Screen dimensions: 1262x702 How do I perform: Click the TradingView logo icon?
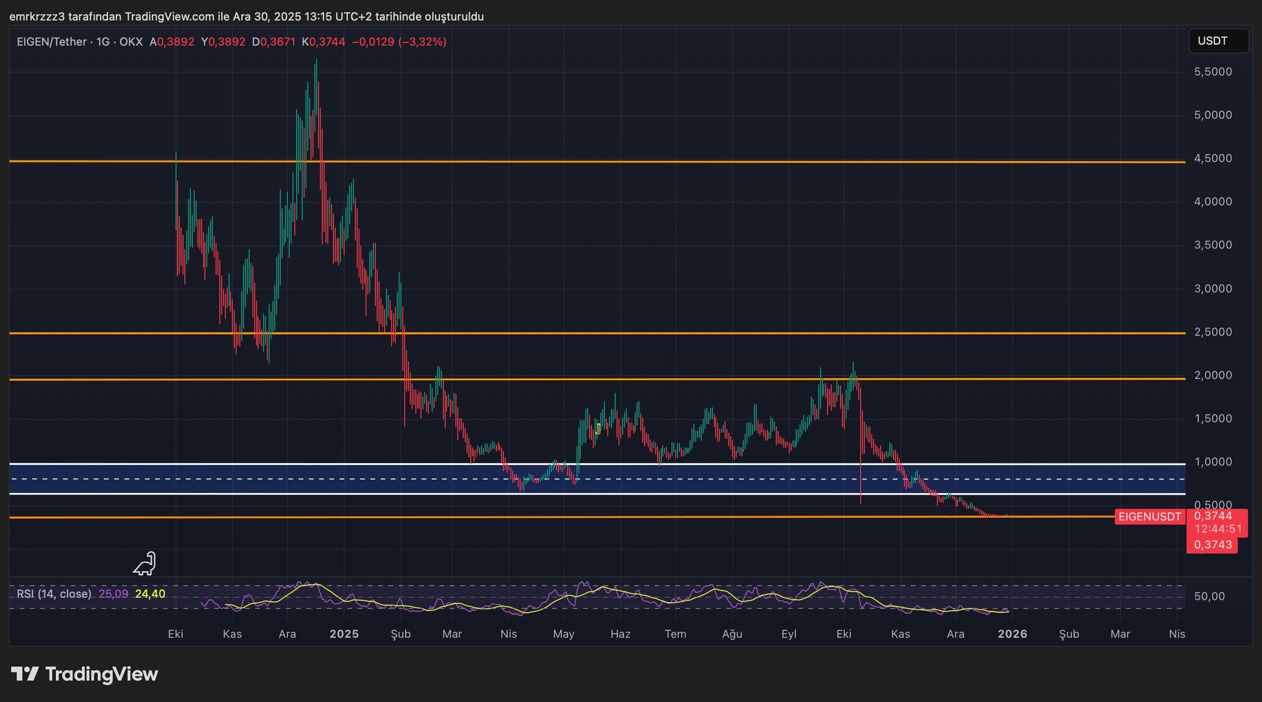click(x=25, y=674)
